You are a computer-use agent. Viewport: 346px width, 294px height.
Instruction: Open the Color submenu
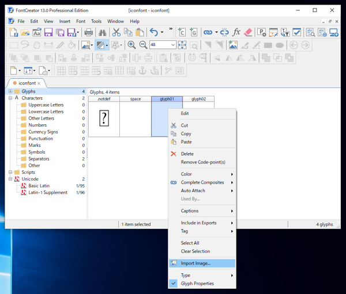click(202, 174)
